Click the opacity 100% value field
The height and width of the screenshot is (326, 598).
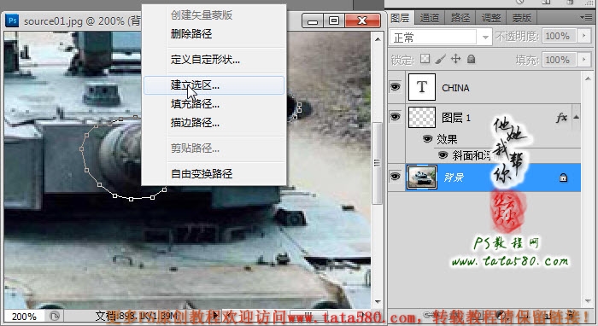coord(559,36)
